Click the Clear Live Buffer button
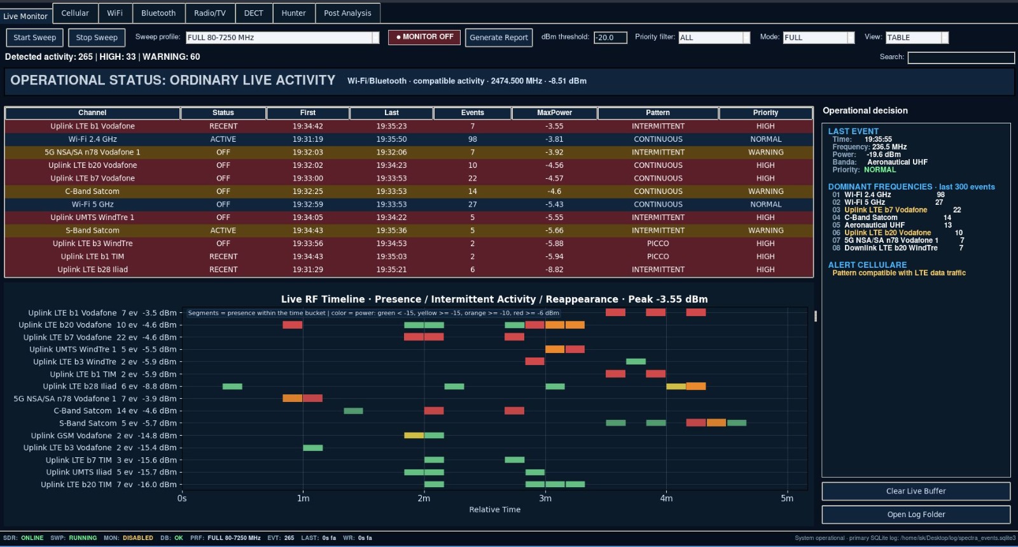 [916, 491]
